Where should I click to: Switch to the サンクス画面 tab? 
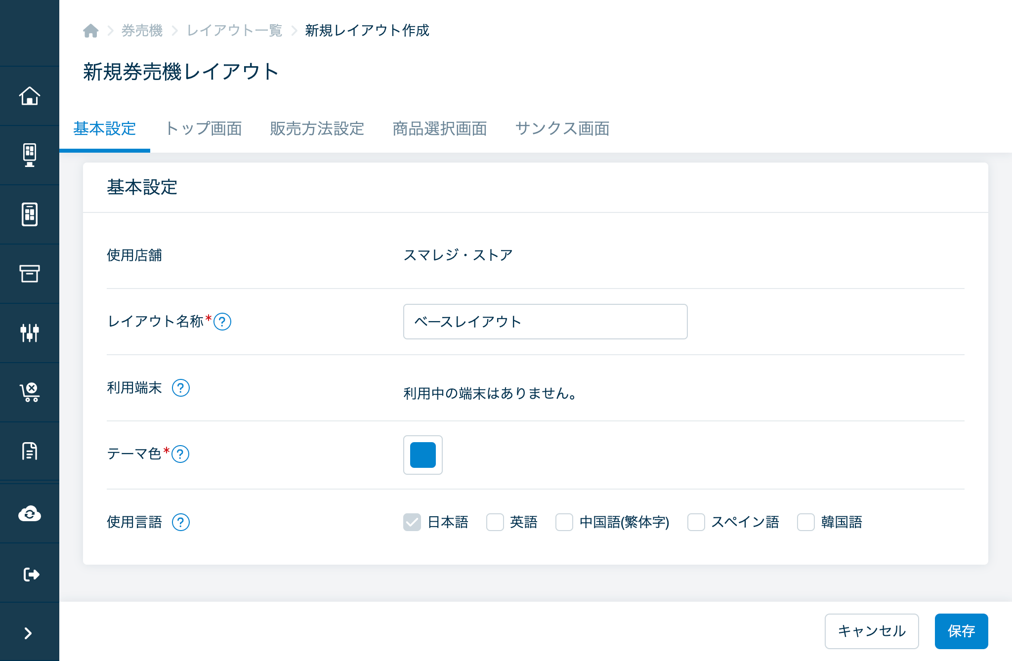[562, 129]
